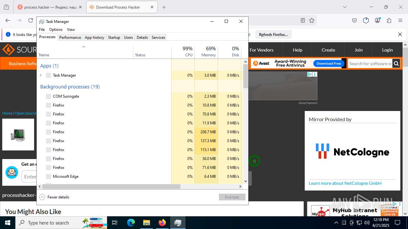Click the Task Manager vertical scrollbar
Image resolution: width=408 pixels, height=229 pixels.
[245, 121]
